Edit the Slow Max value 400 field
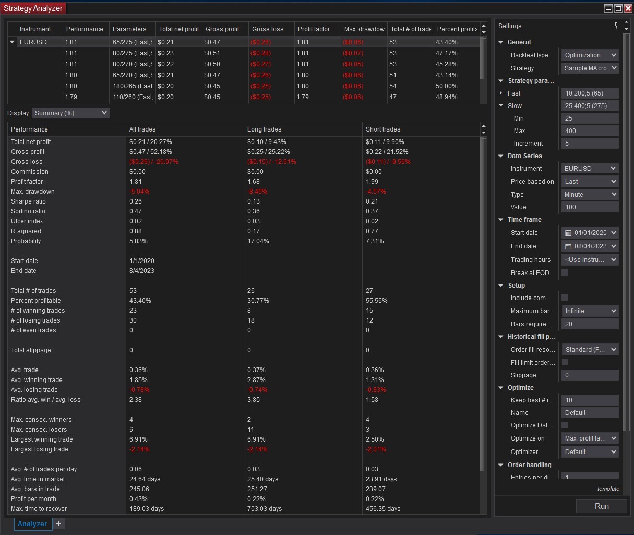 (590, 131)
